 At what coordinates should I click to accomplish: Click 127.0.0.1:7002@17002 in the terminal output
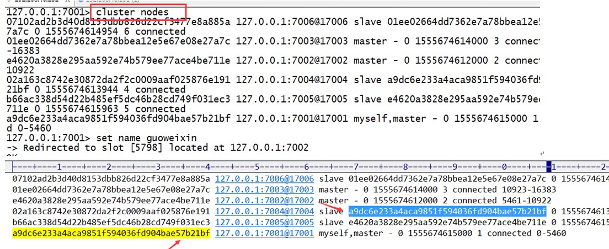[x=292, y=61]
